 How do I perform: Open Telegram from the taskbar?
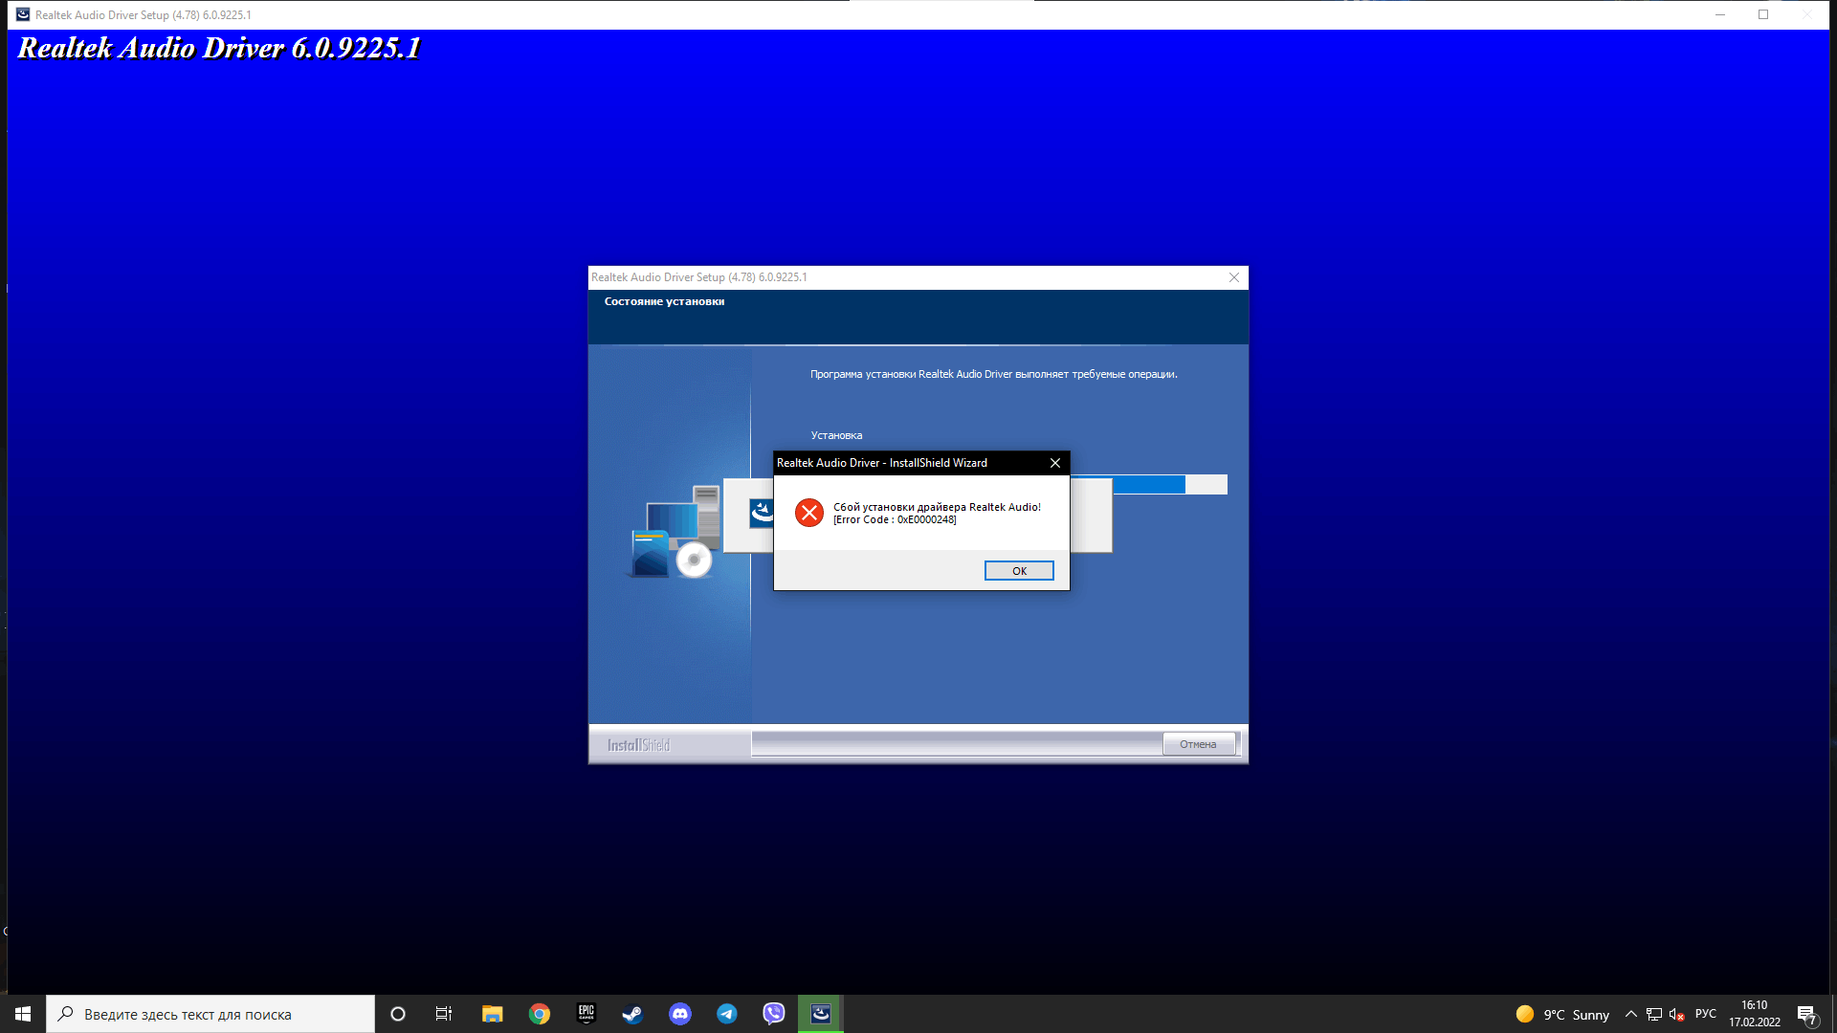[x=727, y=1014]
